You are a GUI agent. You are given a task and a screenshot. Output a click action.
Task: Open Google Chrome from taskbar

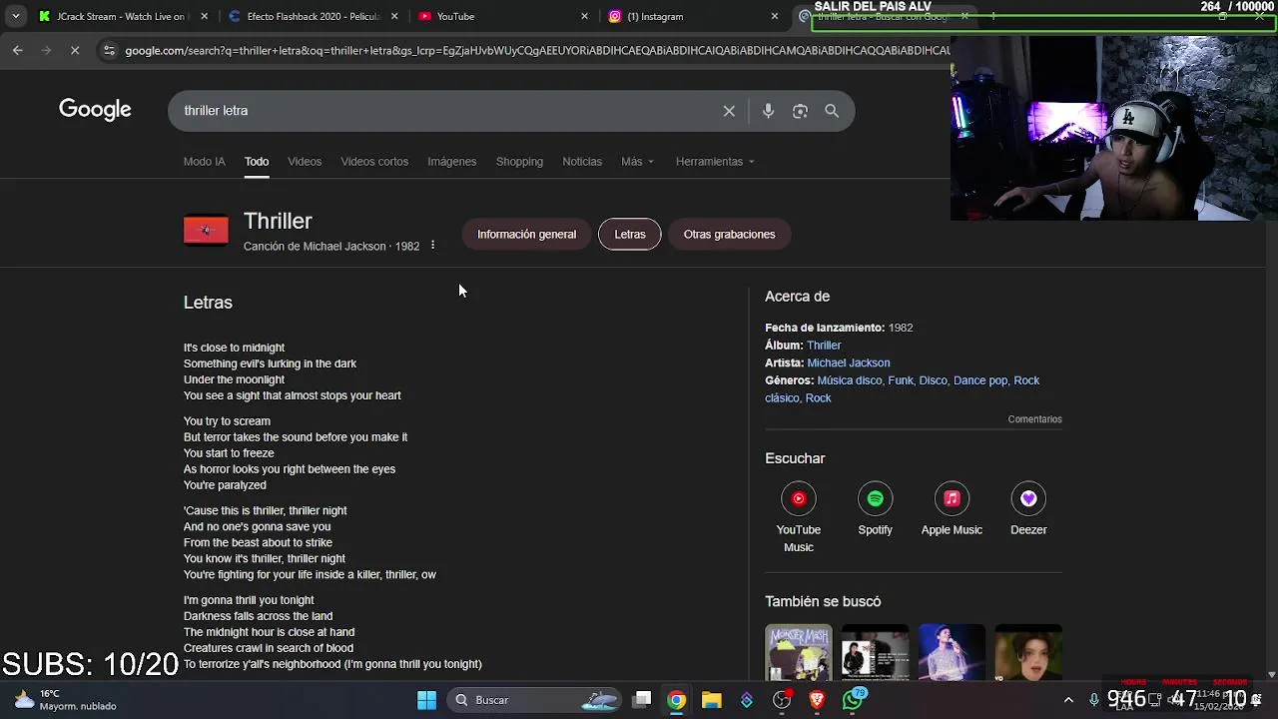(x=677, y=700)
